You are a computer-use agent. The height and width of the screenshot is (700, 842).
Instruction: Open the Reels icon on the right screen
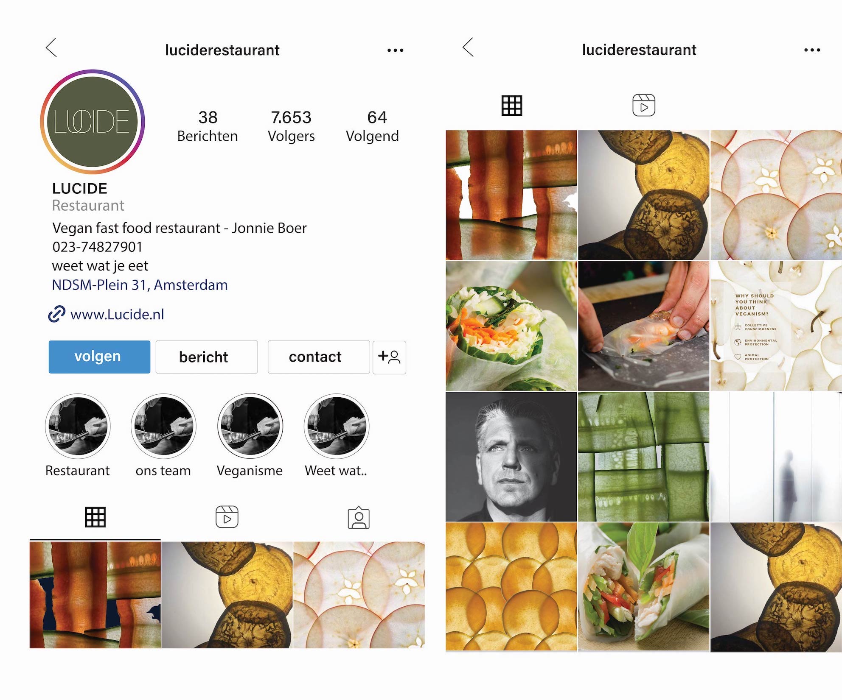[644, 105]
